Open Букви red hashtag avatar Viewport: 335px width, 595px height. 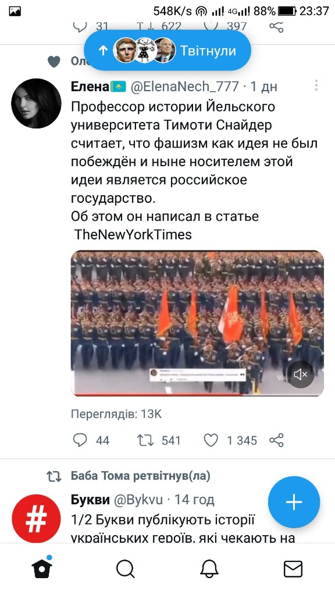tap(36, 519)
